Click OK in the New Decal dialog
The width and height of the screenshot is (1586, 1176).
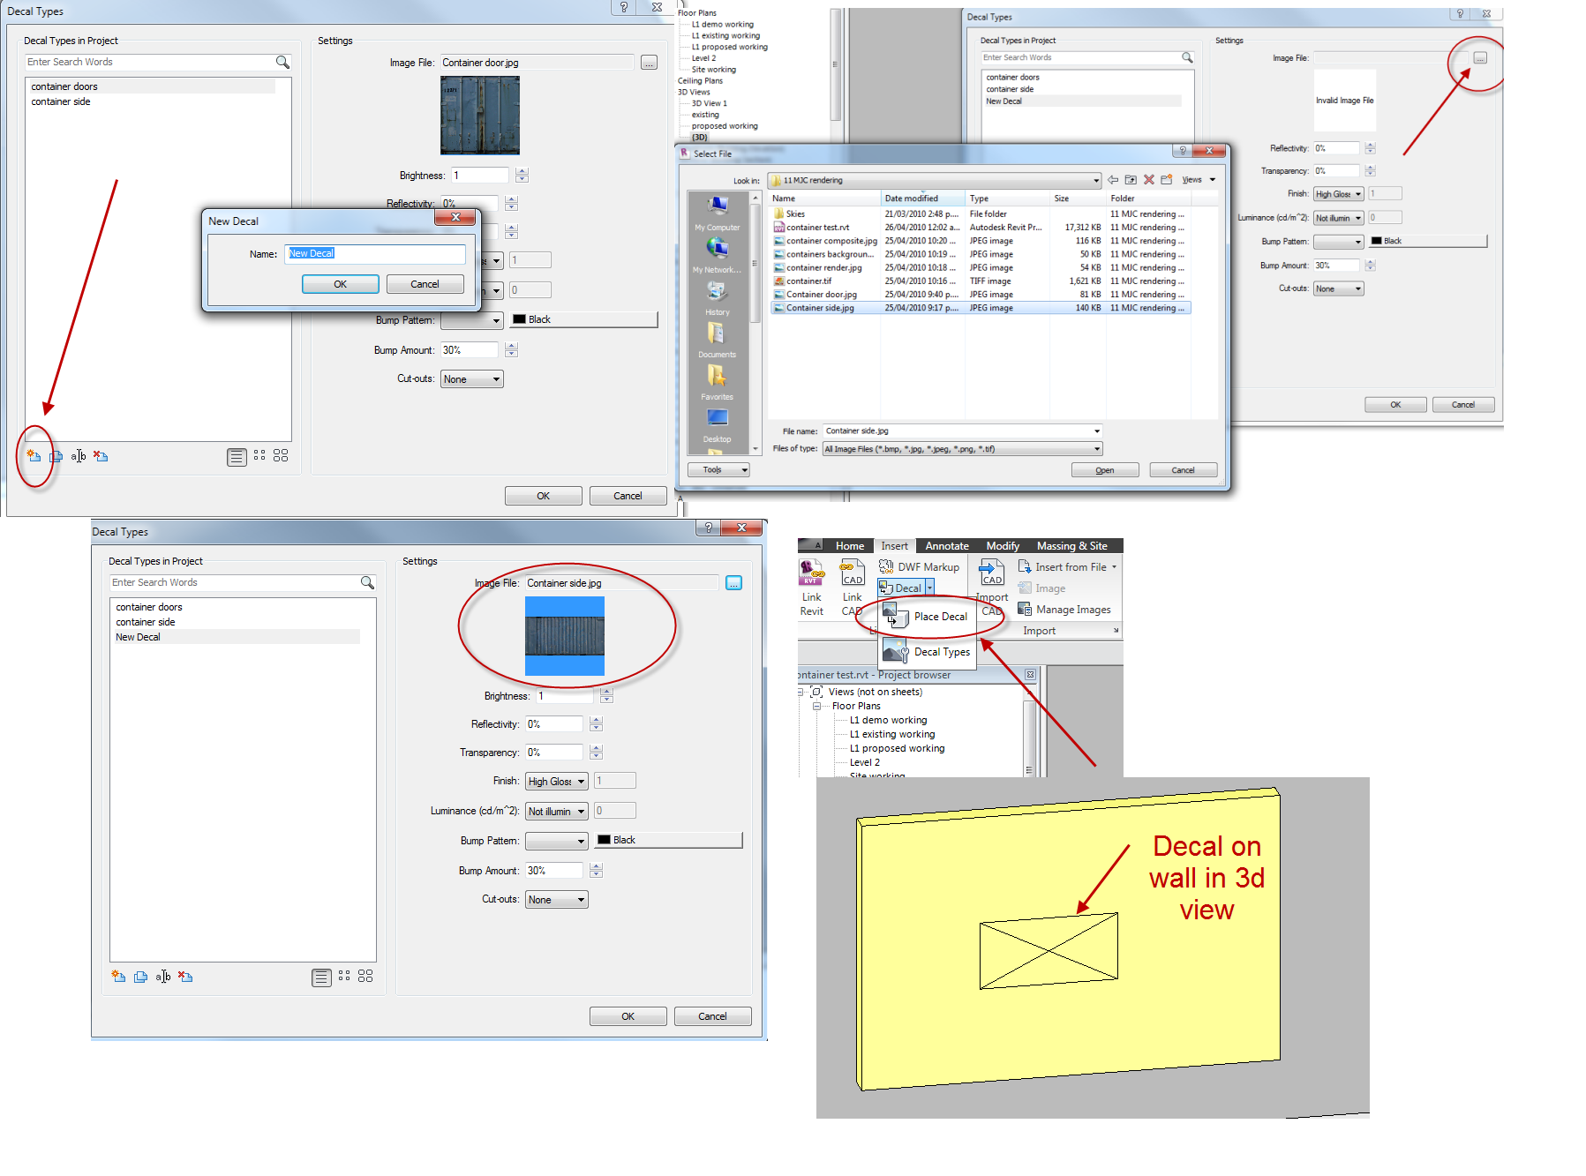(x=341, y=284)
